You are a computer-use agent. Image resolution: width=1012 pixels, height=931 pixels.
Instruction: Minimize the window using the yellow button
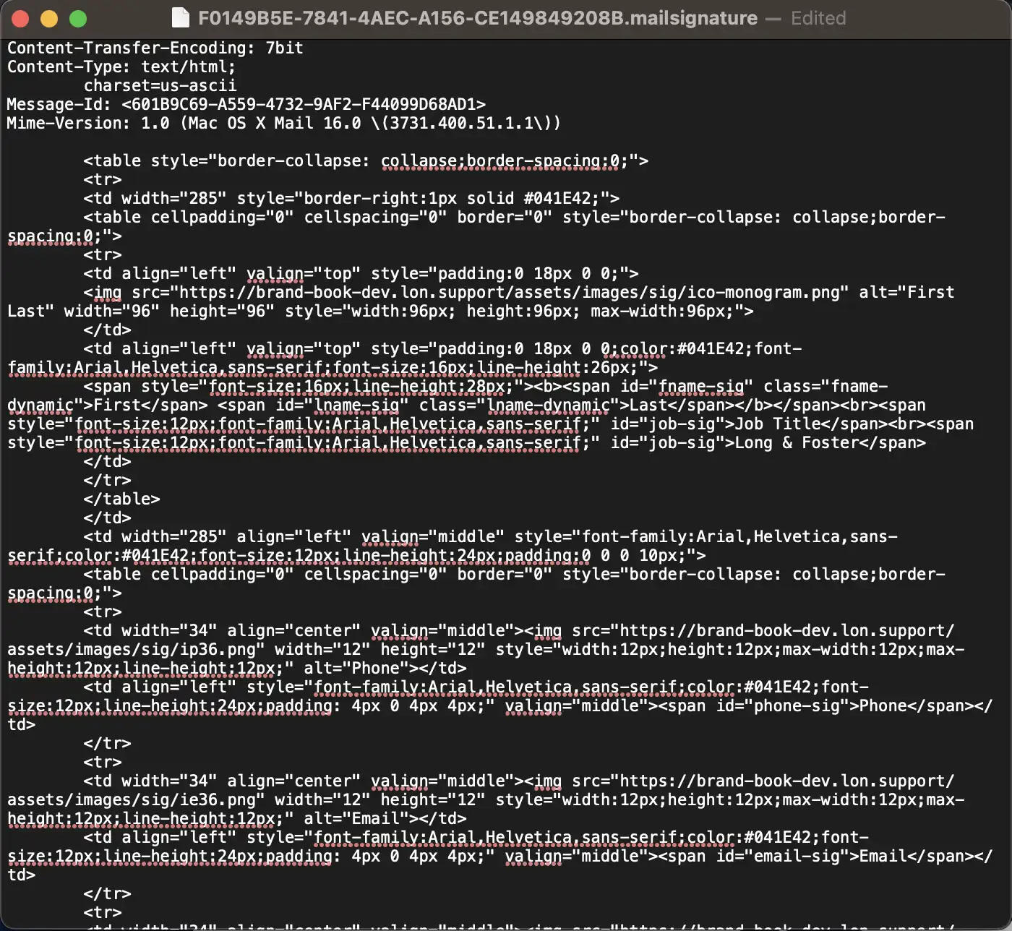49,19
